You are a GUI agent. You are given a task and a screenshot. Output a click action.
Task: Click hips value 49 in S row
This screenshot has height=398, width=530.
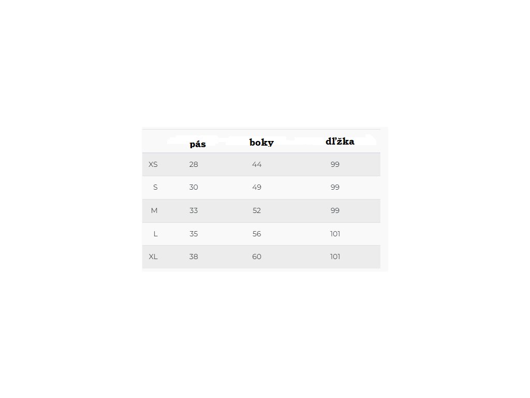click(x=257, y=188)
